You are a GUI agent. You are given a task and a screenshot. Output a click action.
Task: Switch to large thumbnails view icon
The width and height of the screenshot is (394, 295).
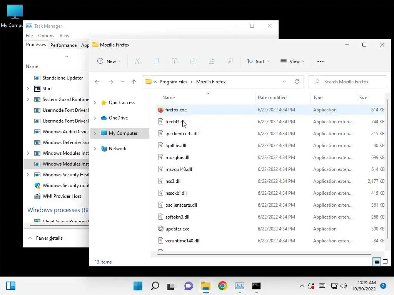click(x=385, y=262)
